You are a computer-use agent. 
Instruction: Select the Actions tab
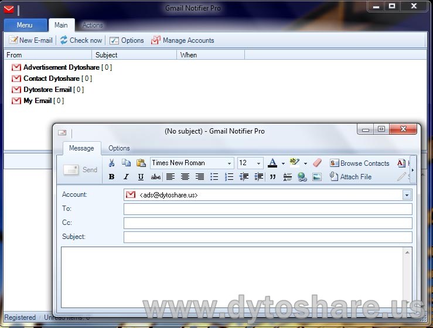(93, 25)
